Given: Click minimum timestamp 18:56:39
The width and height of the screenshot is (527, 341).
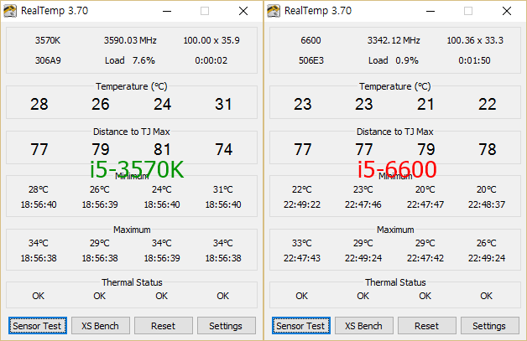Looking at the screenshot, I should tap(100, 204).
